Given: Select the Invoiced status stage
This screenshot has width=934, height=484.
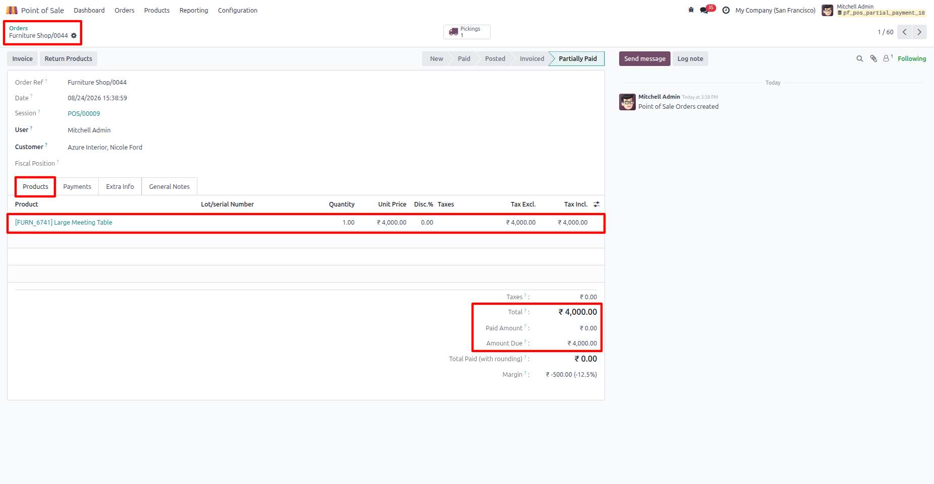Looking at the screenshot, I should [532, 59].
